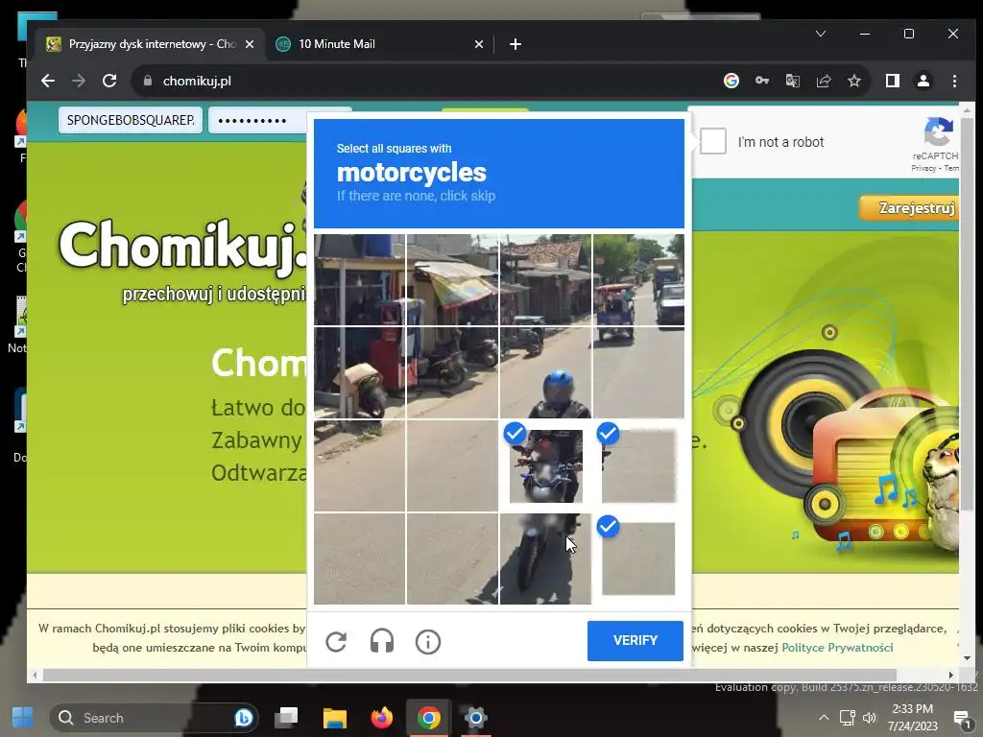The width and height of the screenshot is (983, 737).
Task: Open the Polityce Prywatności link
Action: [x=837, y=648]
